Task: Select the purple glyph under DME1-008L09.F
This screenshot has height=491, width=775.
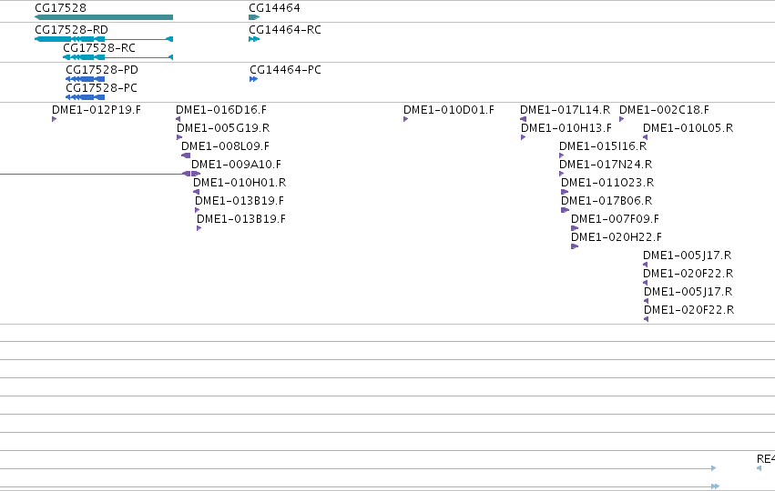Action: 186,155
